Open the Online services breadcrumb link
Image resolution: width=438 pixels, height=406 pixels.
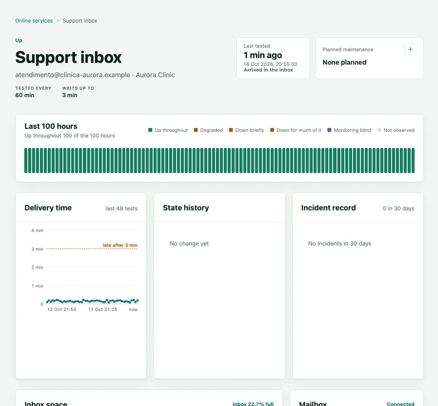click(x=34, y=21)
